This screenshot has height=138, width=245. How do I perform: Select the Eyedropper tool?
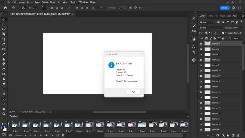(4, 44)
